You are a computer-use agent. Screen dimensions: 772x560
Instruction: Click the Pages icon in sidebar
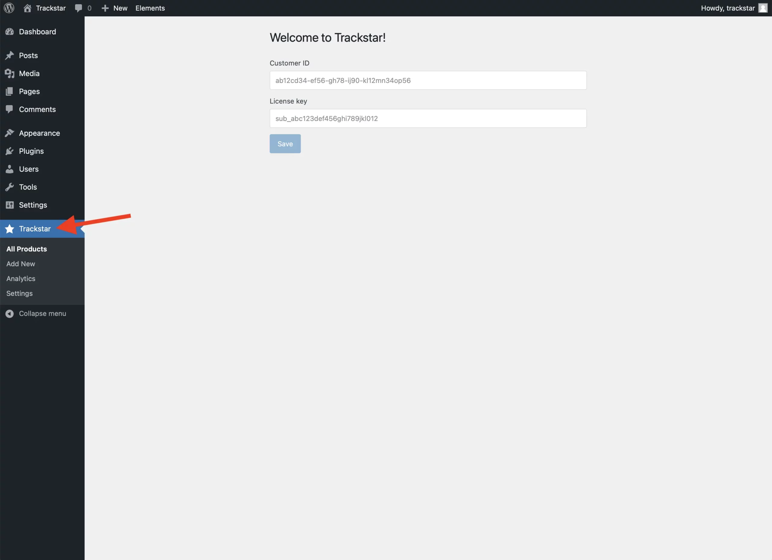[10, 92]
